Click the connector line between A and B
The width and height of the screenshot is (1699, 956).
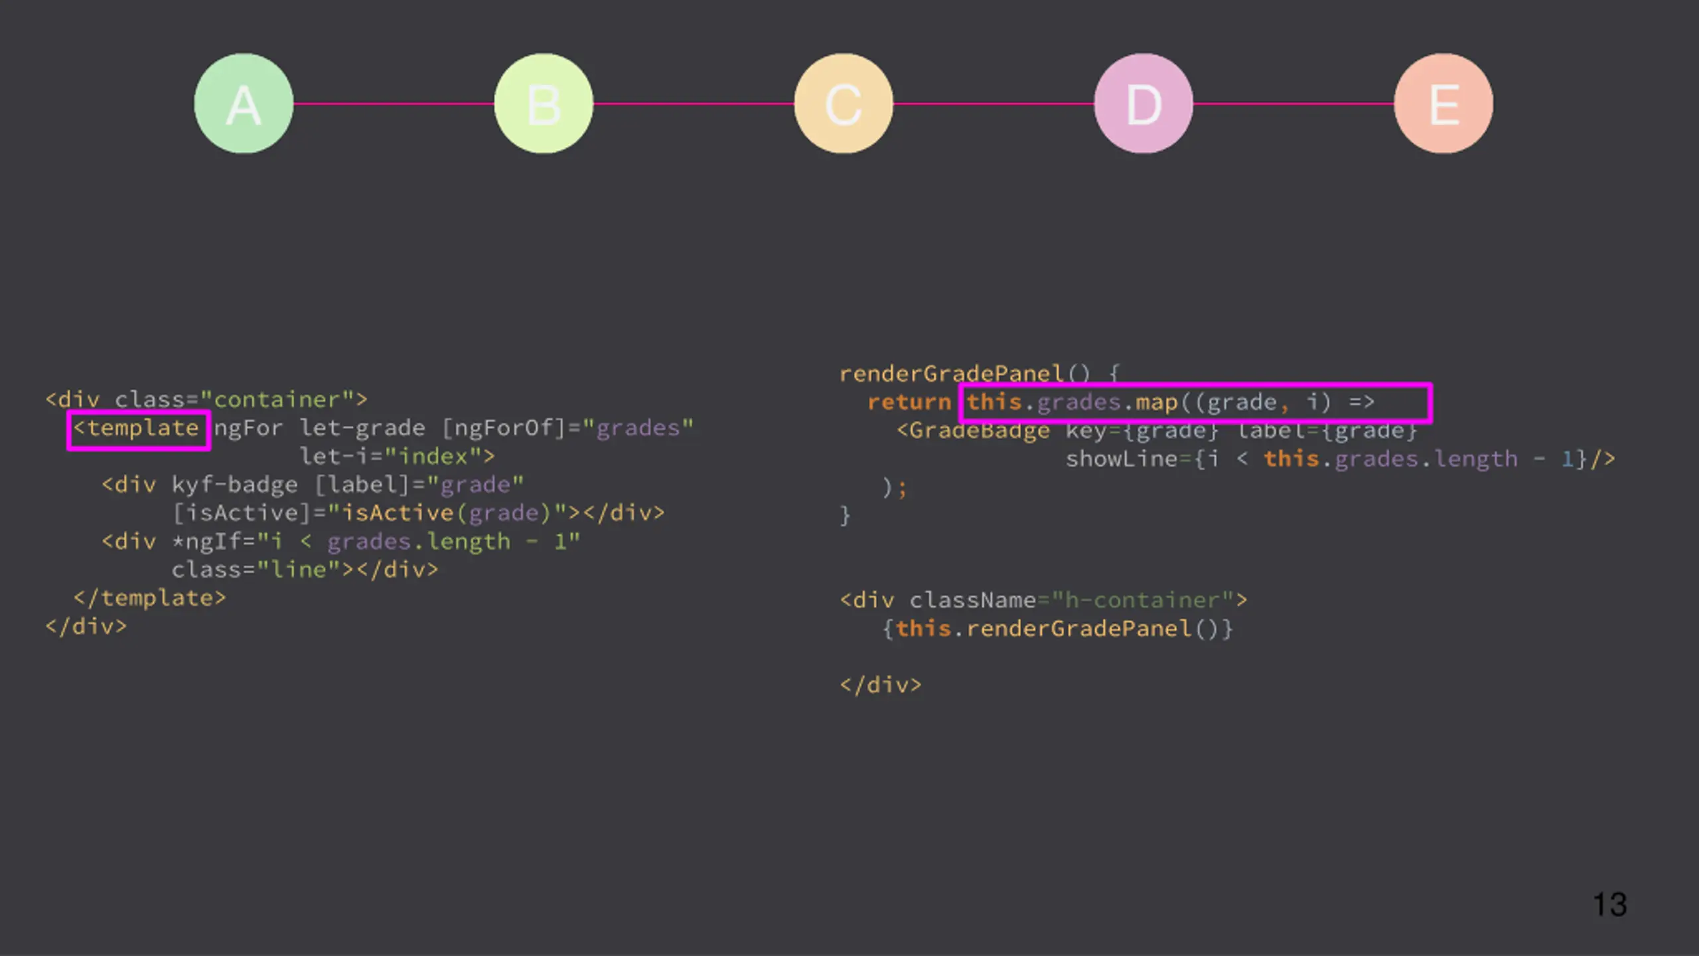coord(394,104)
